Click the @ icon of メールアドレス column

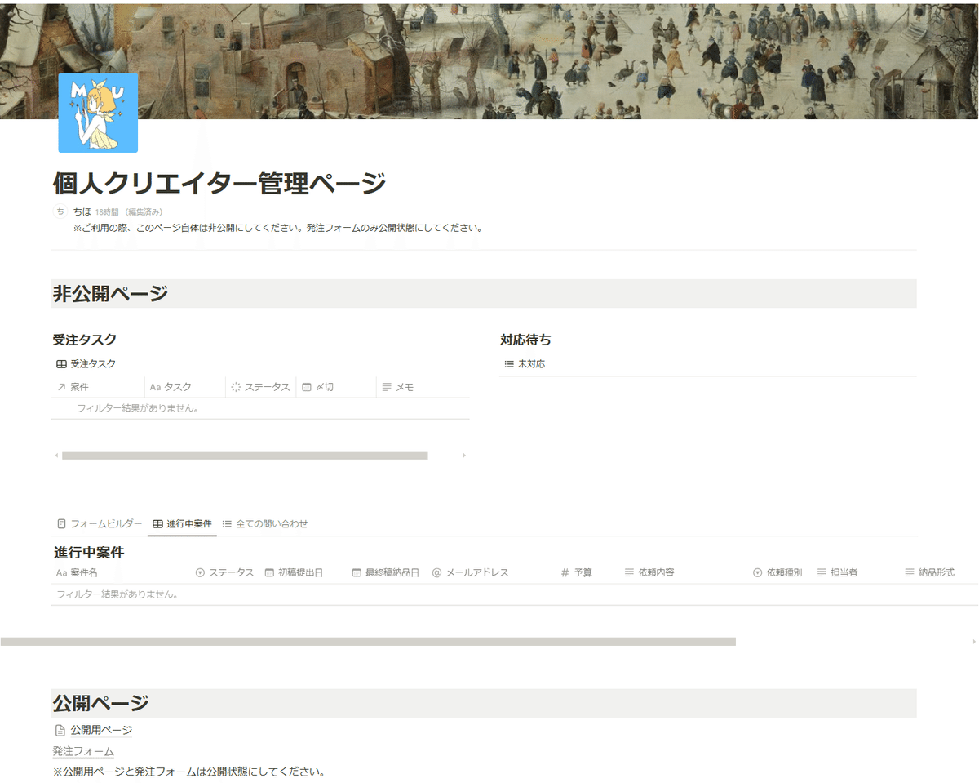(436, 572)
